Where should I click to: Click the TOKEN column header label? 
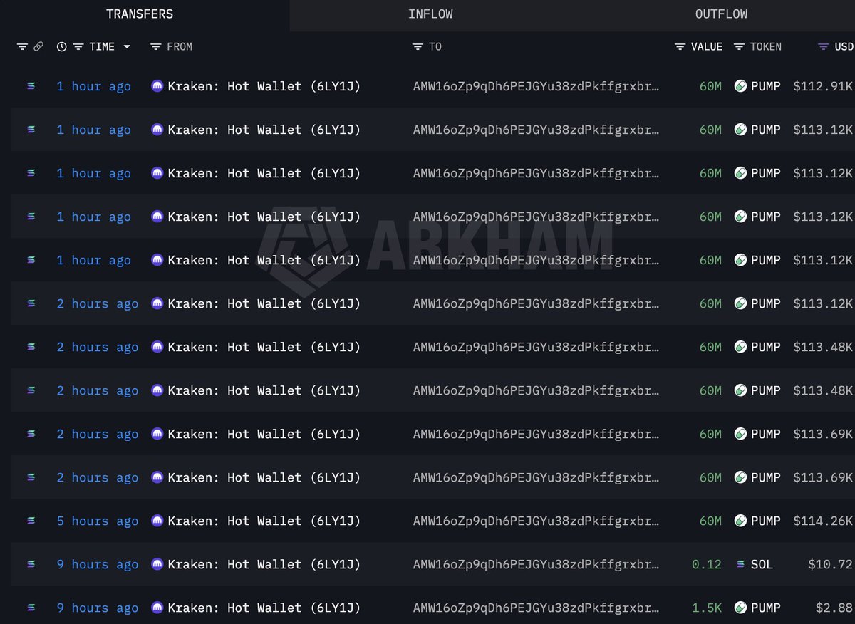[x=766, y=46]
